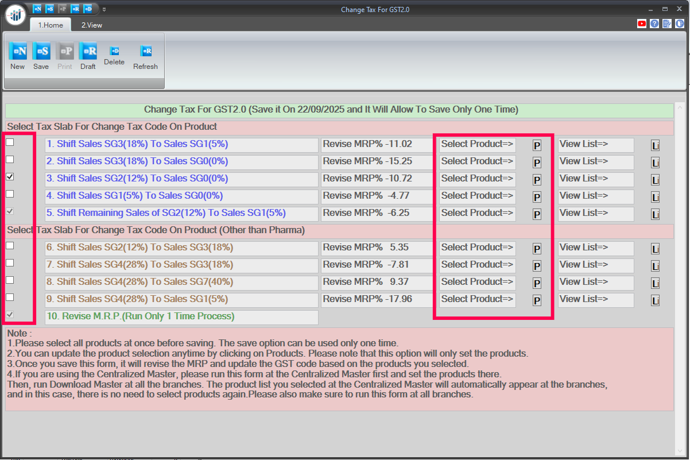This screenshot has height=460, width=690.
Task: Click the P button for row 1 SG3 to SG1
Action: [537, 146]
